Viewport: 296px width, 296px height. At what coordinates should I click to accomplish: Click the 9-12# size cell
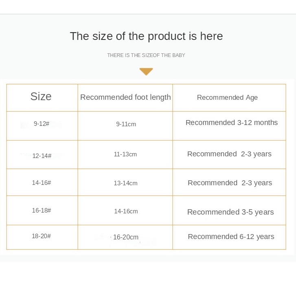click(x=42, y=124)
